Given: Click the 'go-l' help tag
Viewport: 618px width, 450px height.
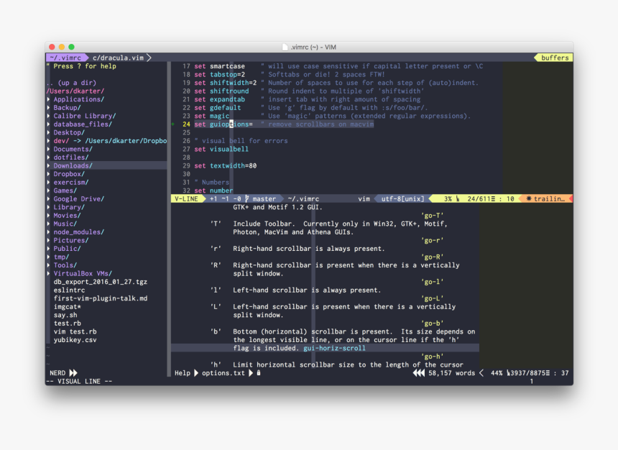Looking at the screenshot, I should point(433,282).
